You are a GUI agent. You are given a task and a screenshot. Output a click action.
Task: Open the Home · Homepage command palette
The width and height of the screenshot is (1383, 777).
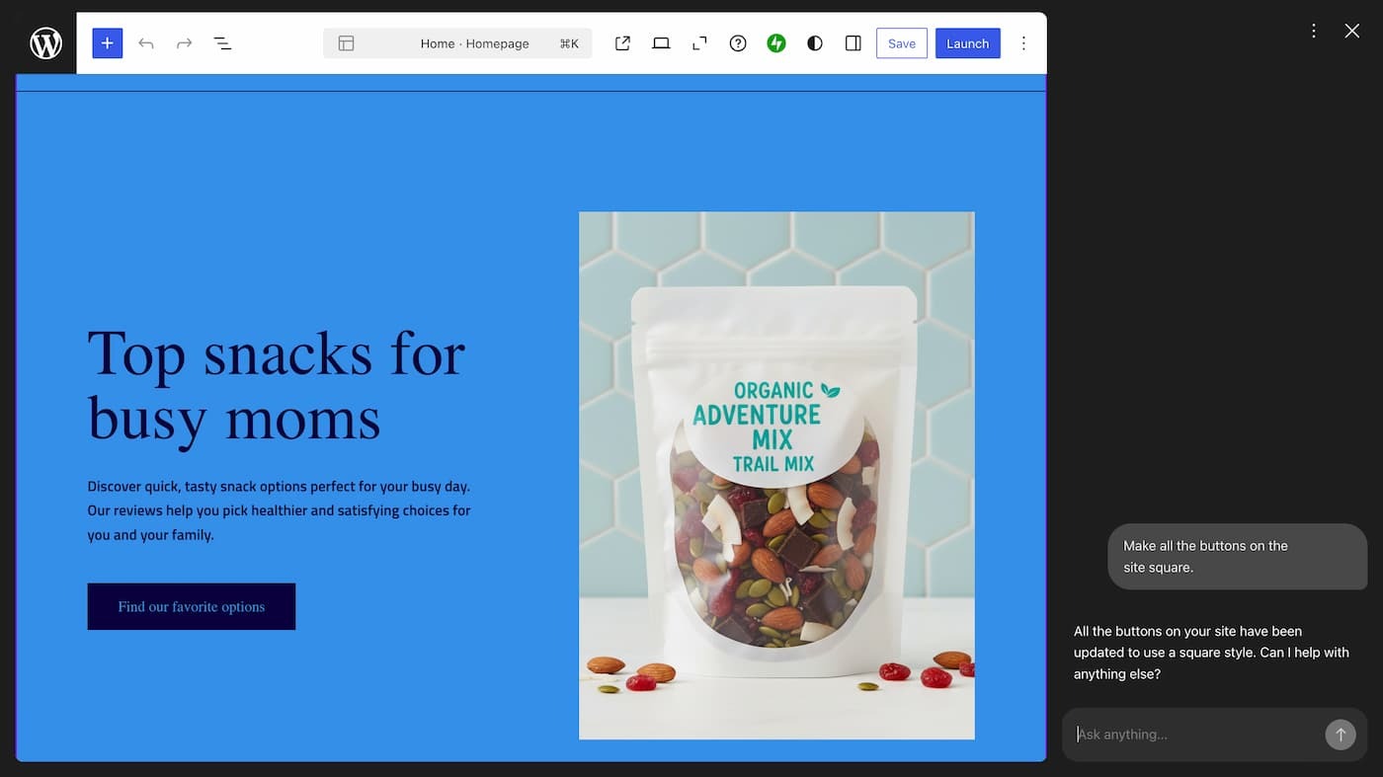(x=474, y=43)
